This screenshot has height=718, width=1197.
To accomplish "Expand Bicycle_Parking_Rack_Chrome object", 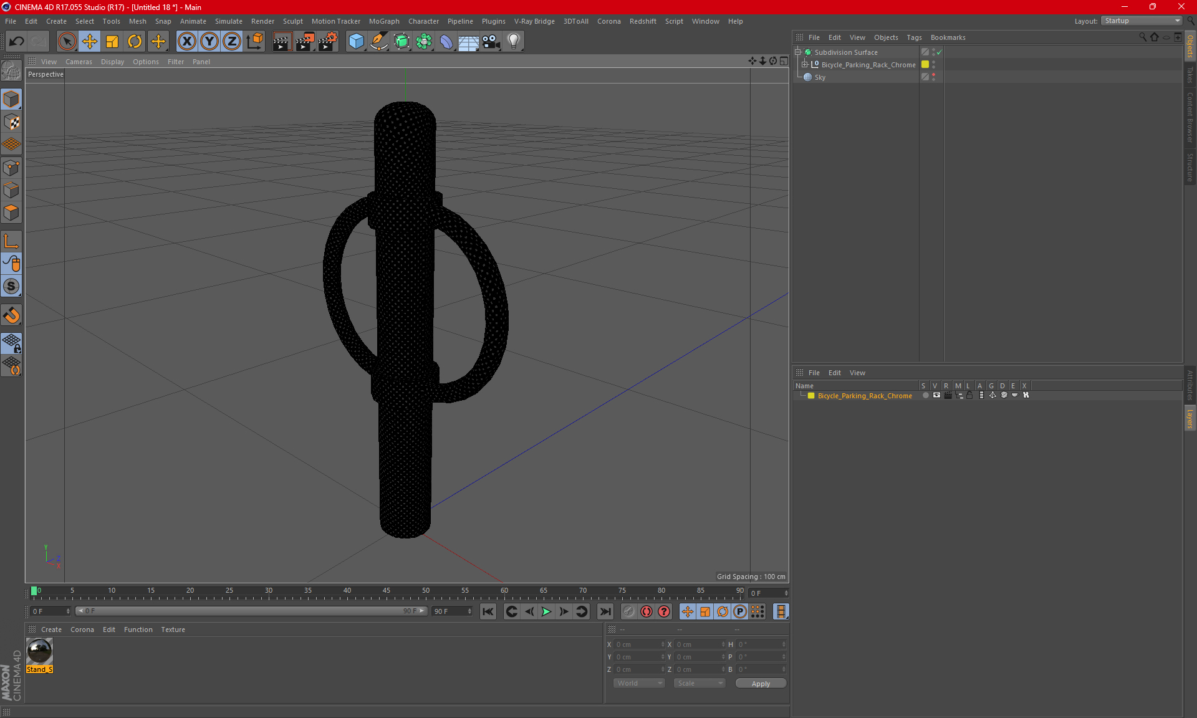I will click(805, 65).
